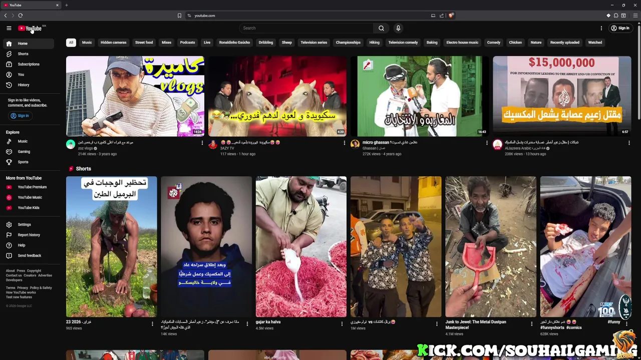Go back with the browser back arrow
Screen dimensions: 641x360
click(x=6, y=15)
